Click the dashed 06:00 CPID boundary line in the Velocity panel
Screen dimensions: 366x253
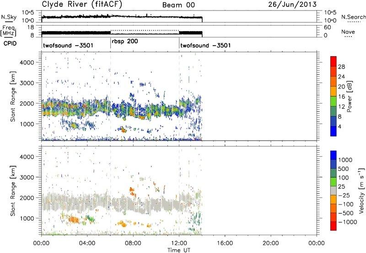(111, 190)
